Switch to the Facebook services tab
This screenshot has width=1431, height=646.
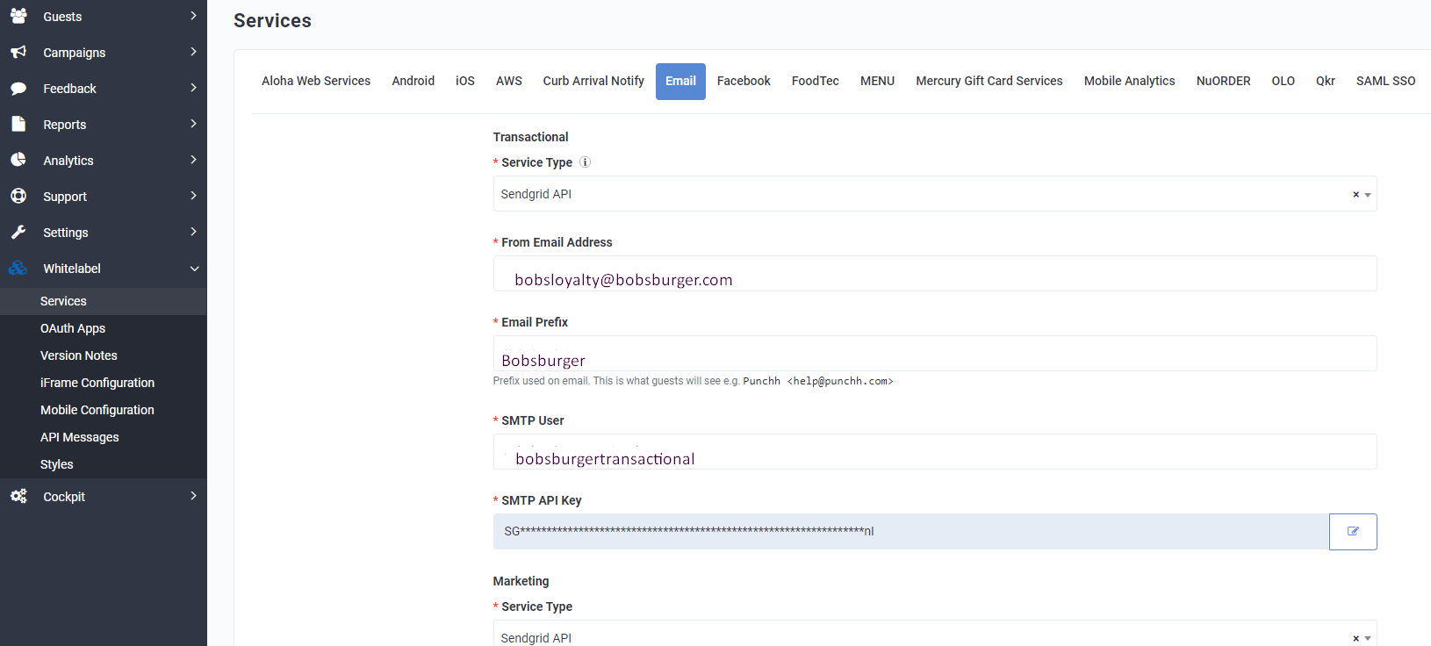click(743, 81)
